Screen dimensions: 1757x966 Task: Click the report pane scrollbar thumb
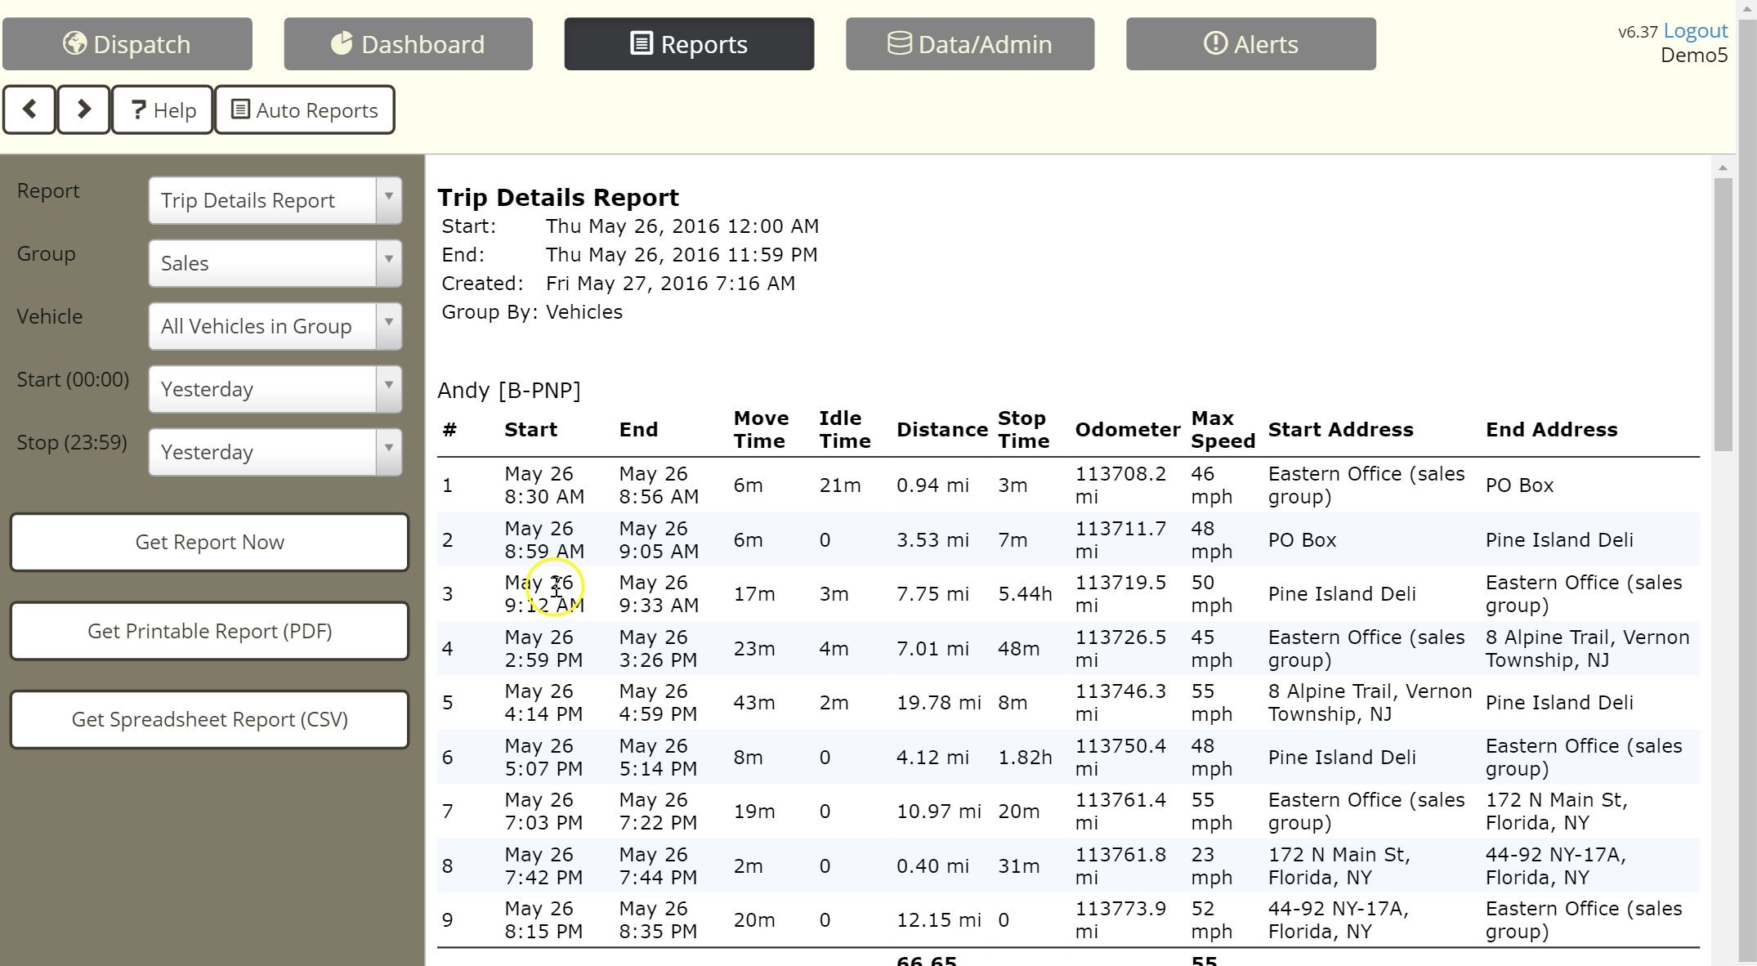click(1723, 313)
